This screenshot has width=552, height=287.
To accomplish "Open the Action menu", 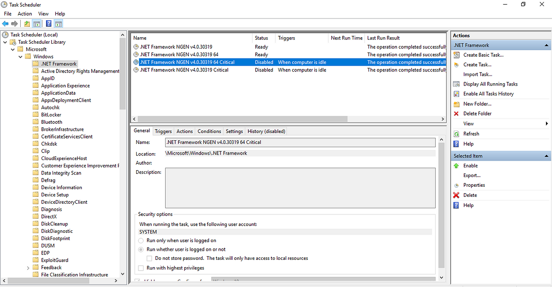I will pyautogui.click(x=25, y=14).
